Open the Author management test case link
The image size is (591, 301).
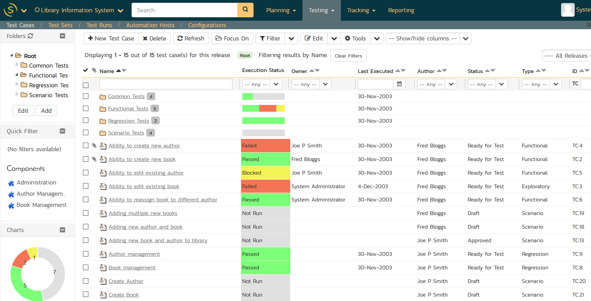click(x=134, y=254)
